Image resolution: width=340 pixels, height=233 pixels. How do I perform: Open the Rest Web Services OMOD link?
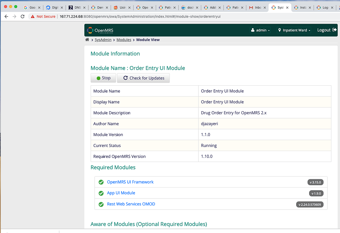pos(131,204)
